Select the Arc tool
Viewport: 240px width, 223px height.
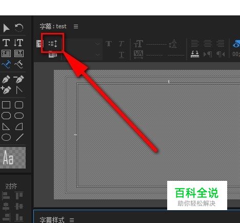pyautogui.click(x=19, y=126)
